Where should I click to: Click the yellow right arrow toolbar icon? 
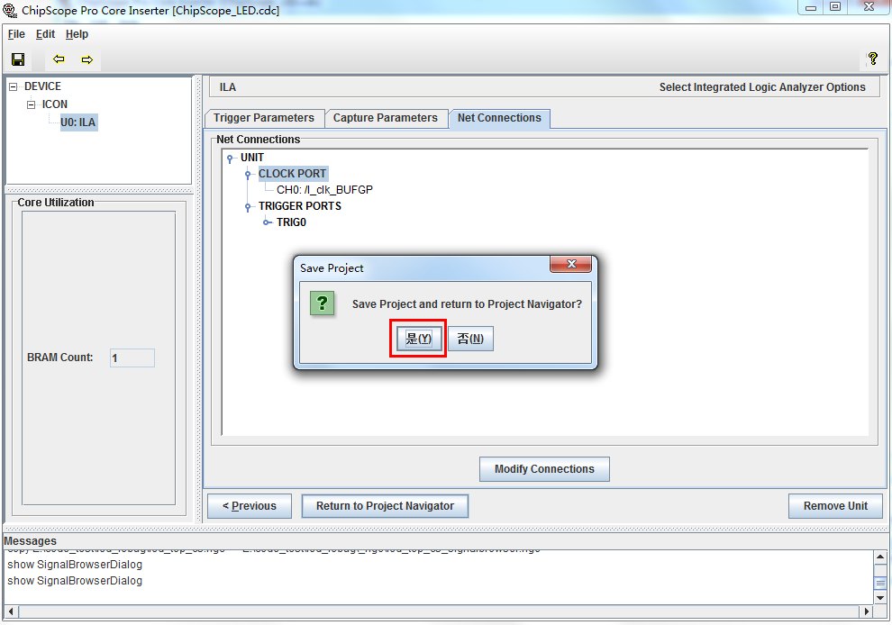[x=87, y=59]
